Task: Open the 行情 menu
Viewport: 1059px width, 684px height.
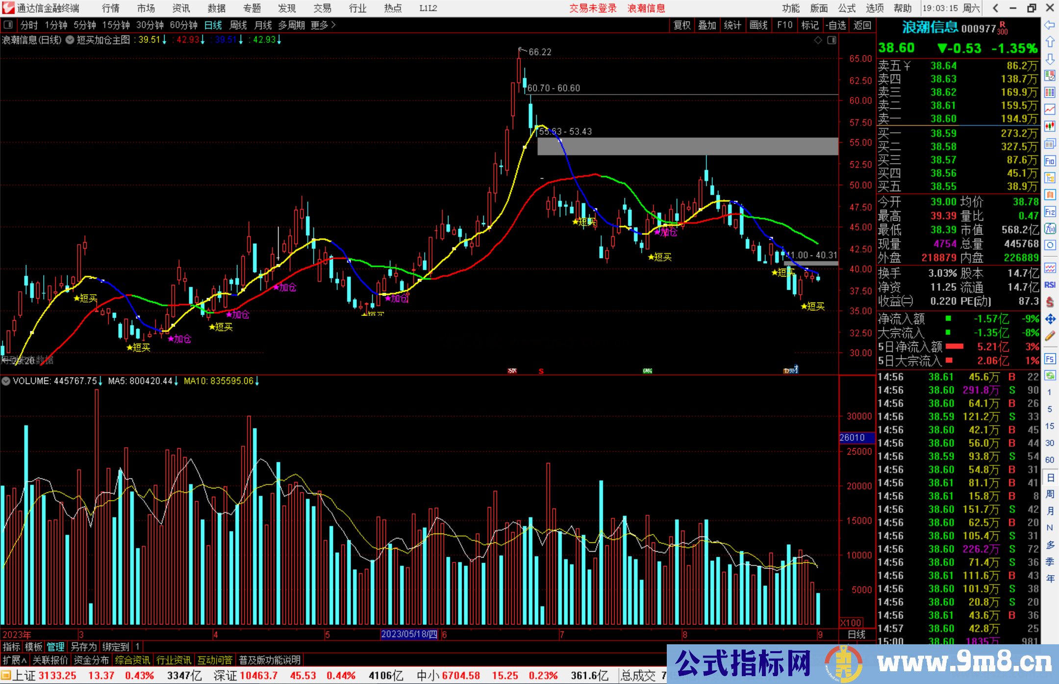Action: (x=111, y=8)
